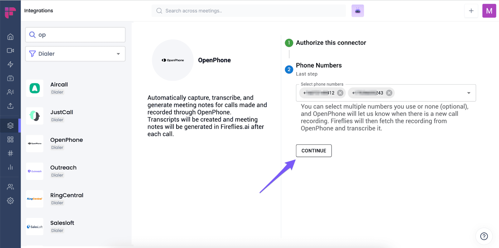Screen dimensions: 499x248
Task: Remove the phone number ending in 12
Action: point(340,93)
